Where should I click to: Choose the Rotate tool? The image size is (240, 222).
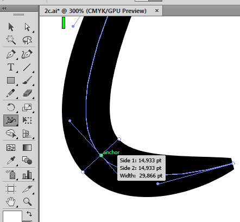coord(11,107)
